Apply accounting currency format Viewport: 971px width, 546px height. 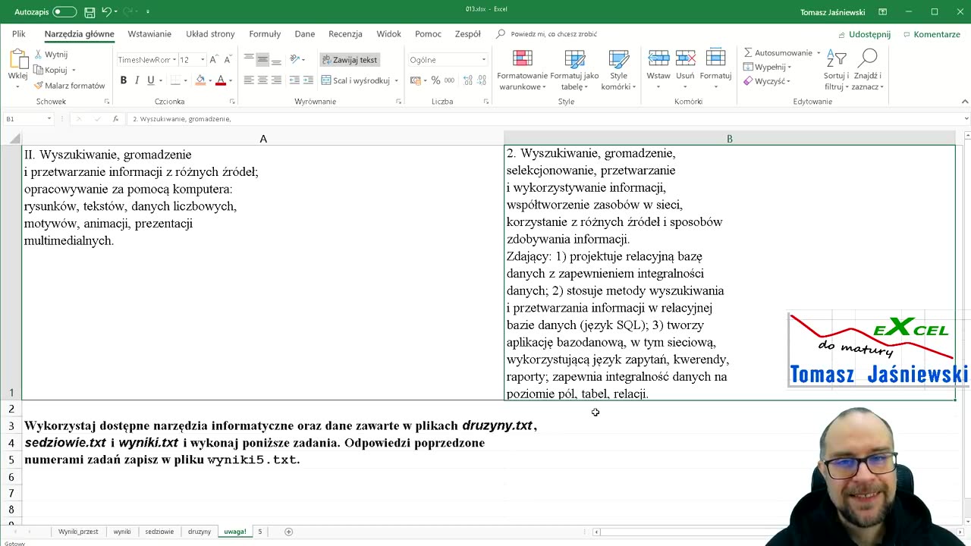click(x=415, y=80)
